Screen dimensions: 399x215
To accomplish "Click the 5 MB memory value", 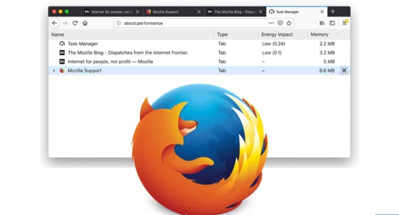I will [329, 61].
